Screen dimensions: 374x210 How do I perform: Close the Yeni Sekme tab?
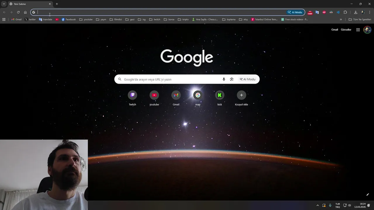click(50, 4)
